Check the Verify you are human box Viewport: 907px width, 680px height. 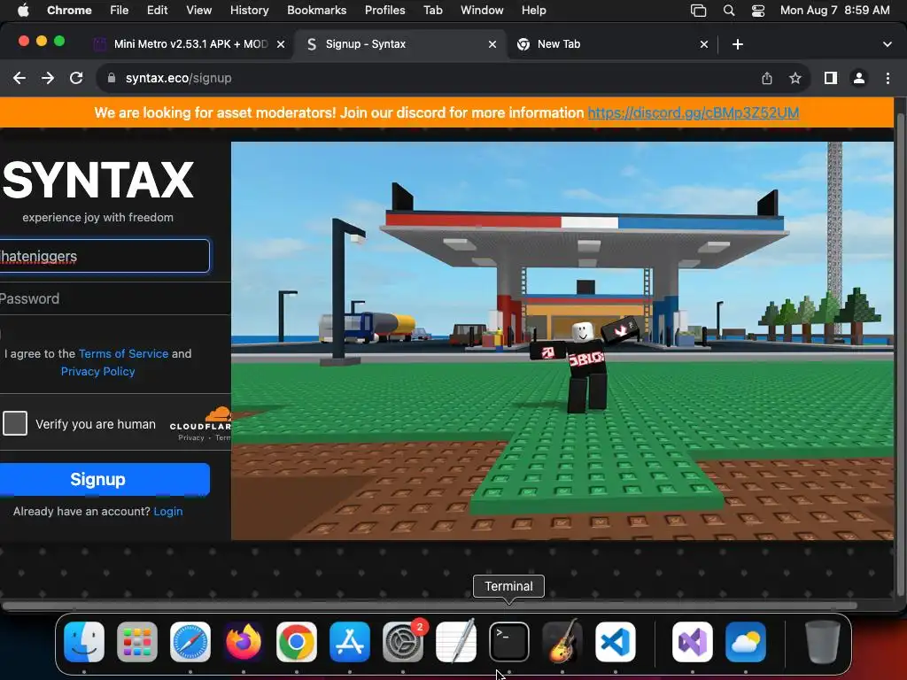click(x=15, y=423)
